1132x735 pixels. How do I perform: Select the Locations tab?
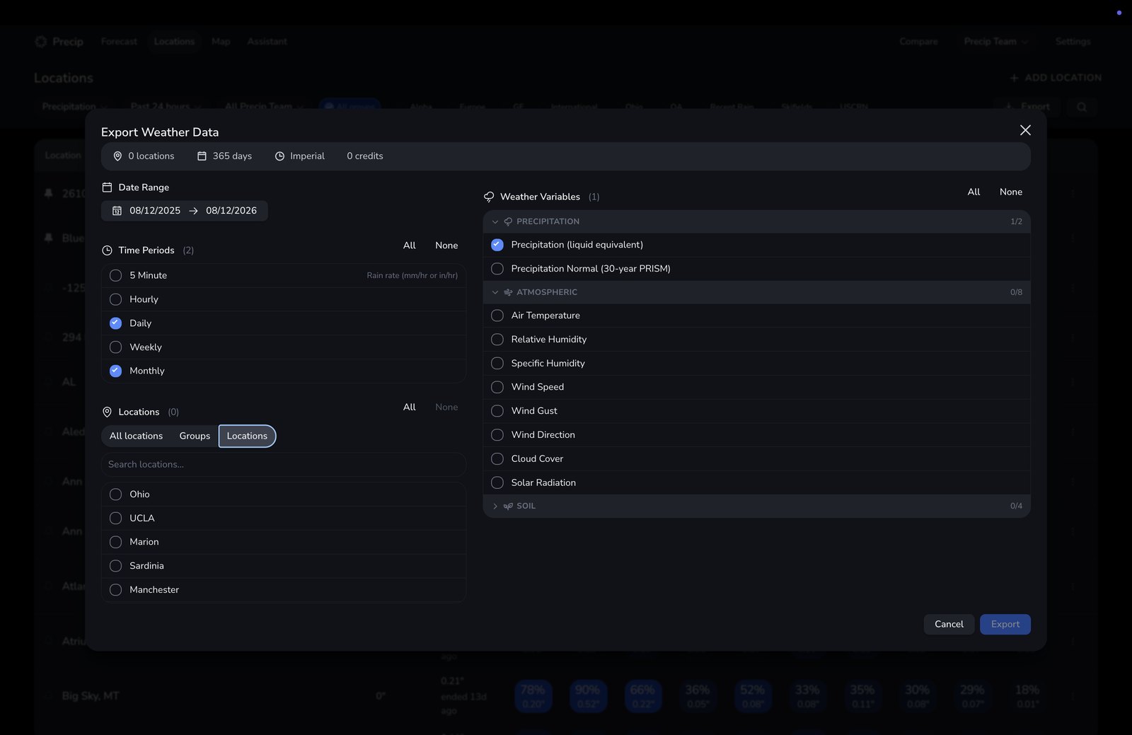click(x=247, y=436)
